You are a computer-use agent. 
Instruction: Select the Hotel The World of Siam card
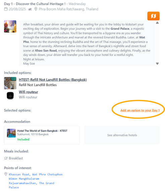42,135
